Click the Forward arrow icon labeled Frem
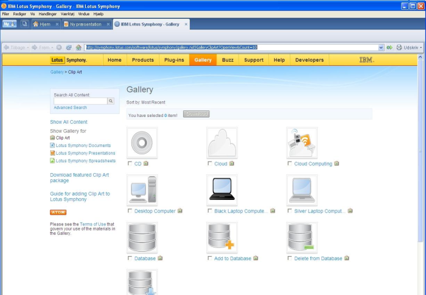This screenshot has width=426, height=295. tap(34, 48)
